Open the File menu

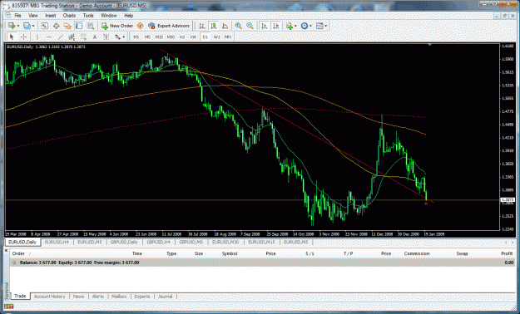(17, 16)
